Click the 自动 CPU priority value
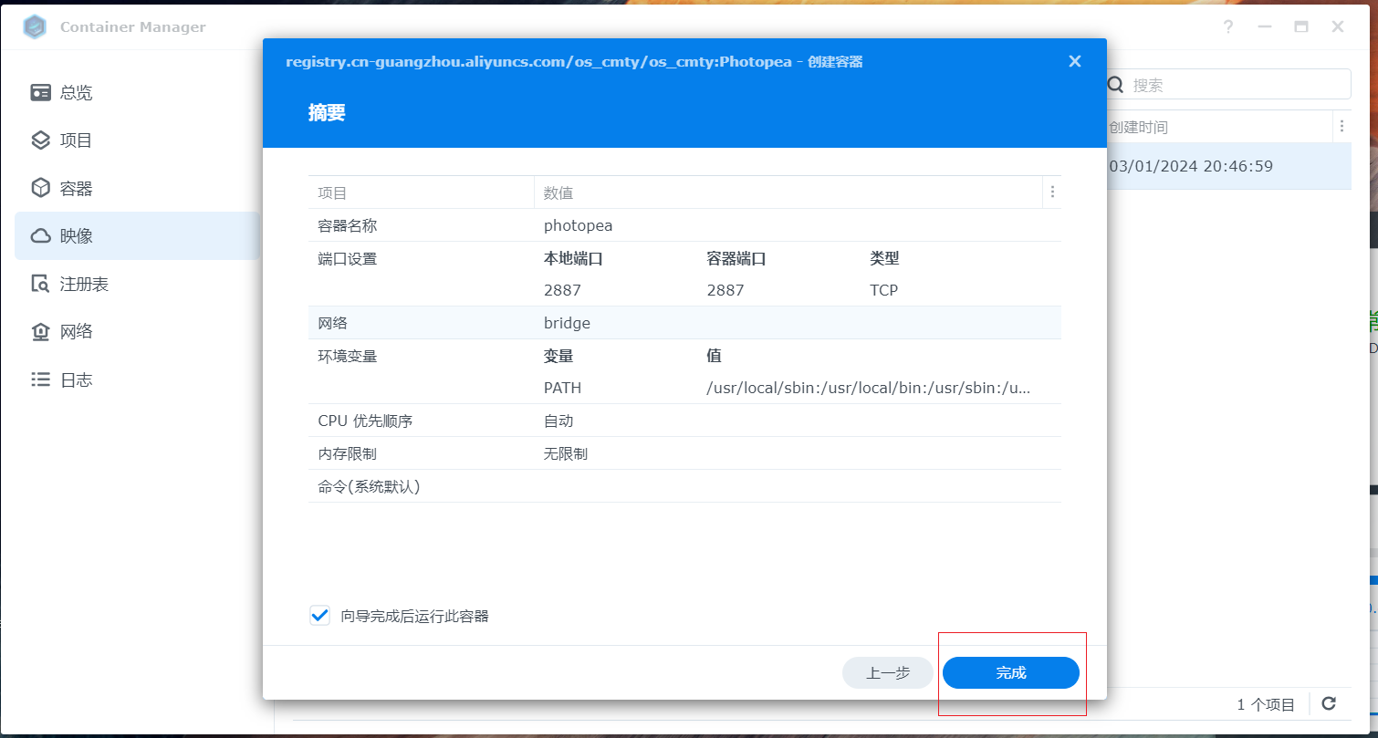1378x738 pixels. click(x=559, y=421)
